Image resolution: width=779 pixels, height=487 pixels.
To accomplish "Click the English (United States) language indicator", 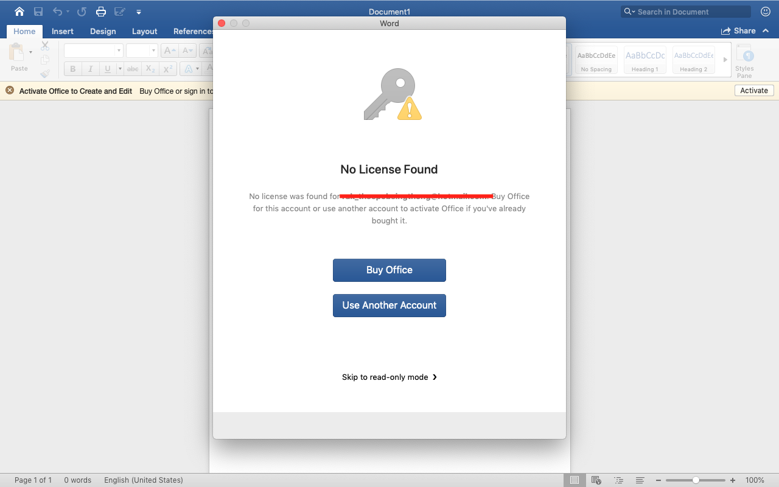I will 144,480.
